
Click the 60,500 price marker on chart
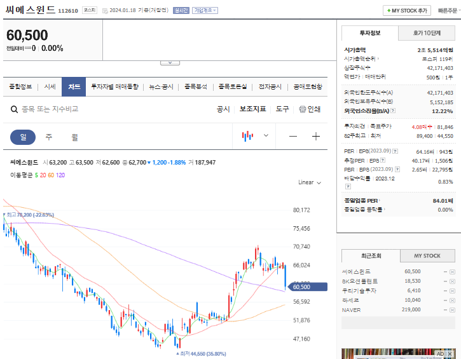[x=308, y=287]
